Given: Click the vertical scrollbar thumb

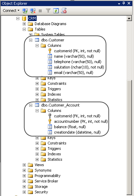Looking at the screenshot, I should (x=129, y=137).
